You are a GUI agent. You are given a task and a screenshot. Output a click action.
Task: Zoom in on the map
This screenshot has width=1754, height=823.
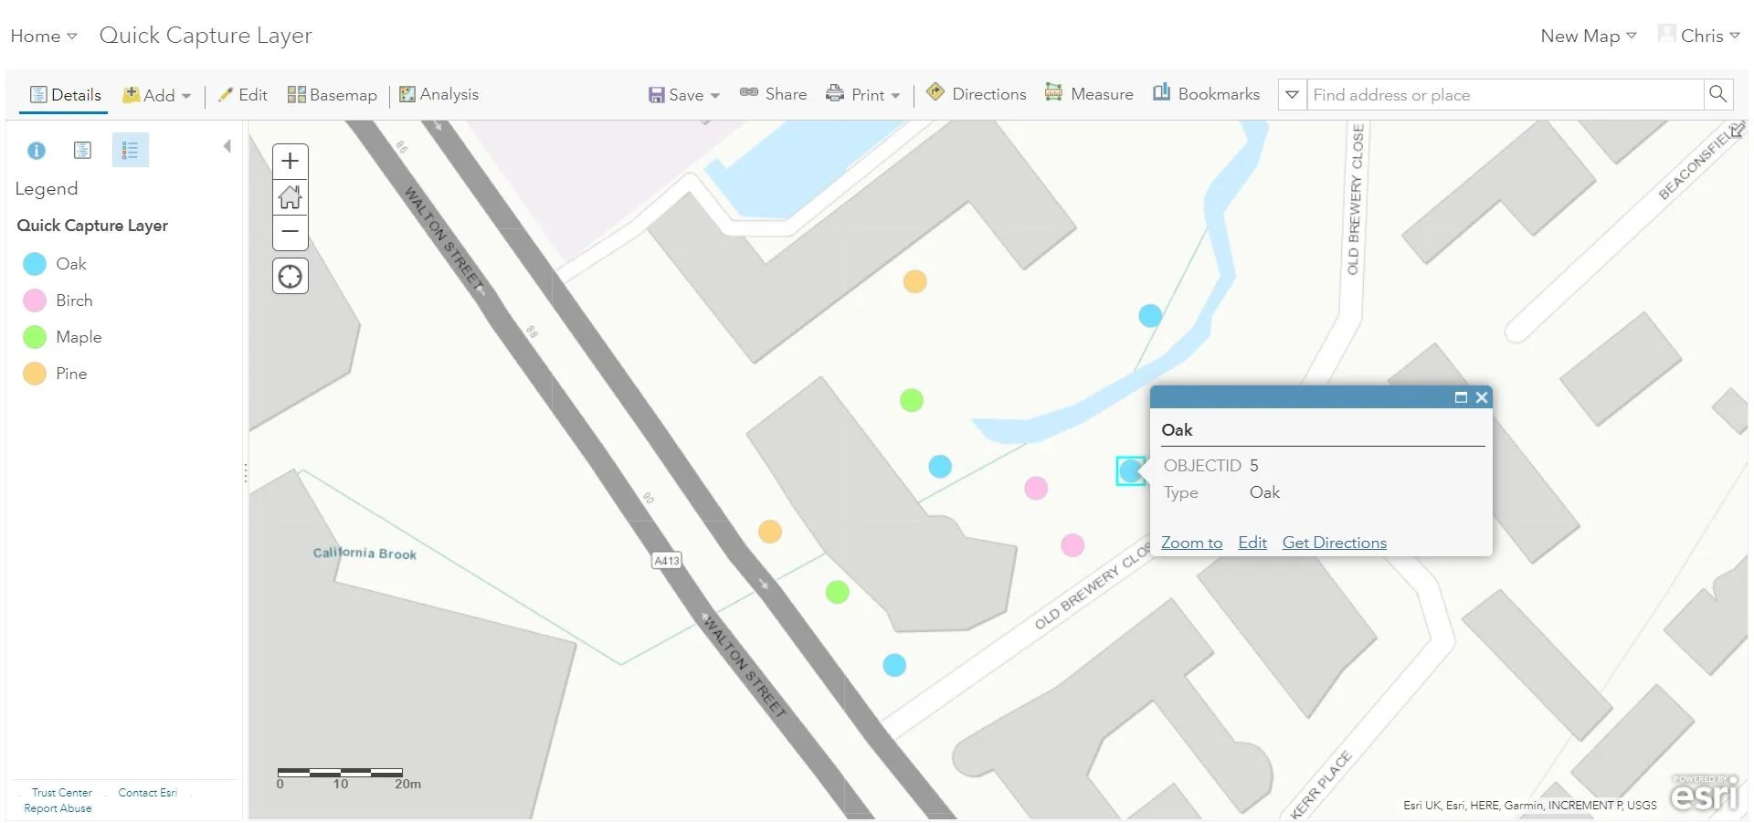pyautogui.click(x=290, y=162)
